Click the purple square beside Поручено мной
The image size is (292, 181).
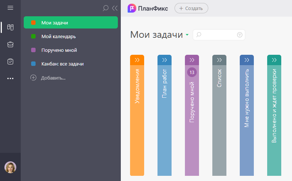(x=33, y=50)
